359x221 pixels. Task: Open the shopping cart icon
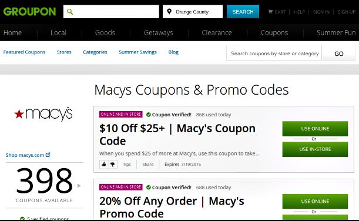270,12
